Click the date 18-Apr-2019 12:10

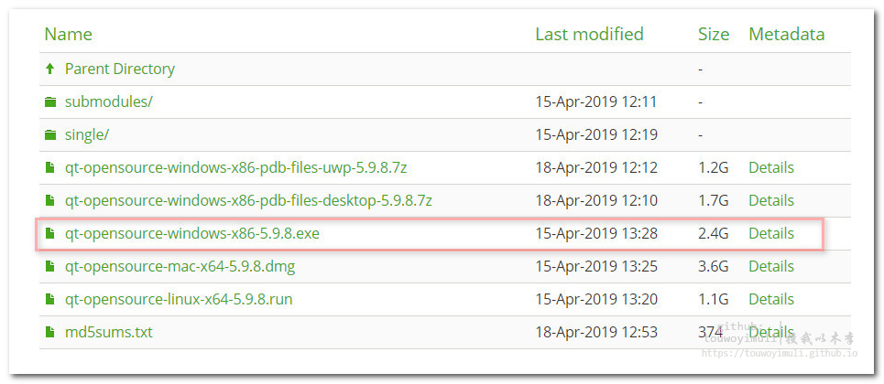pyautogui.click(x=596, y=200)
